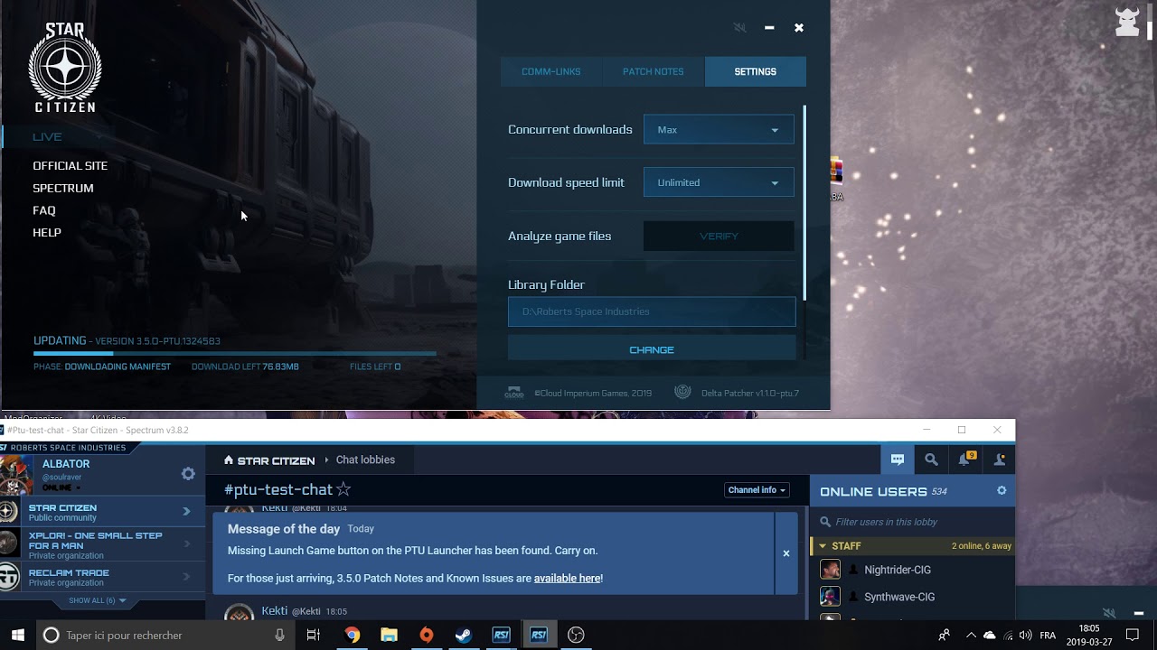Viewport: 1157px width, 650px height.
Task: Open Chrome from the taskbar
Action: coord(352,635)
